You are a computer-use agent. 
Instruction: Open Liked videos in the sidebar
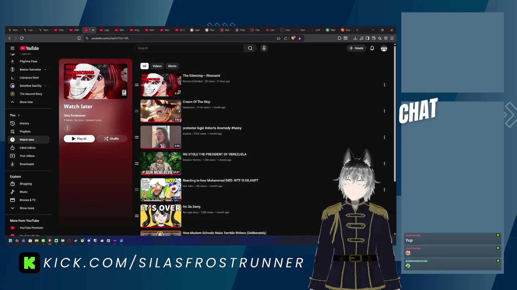pos(28,148)
